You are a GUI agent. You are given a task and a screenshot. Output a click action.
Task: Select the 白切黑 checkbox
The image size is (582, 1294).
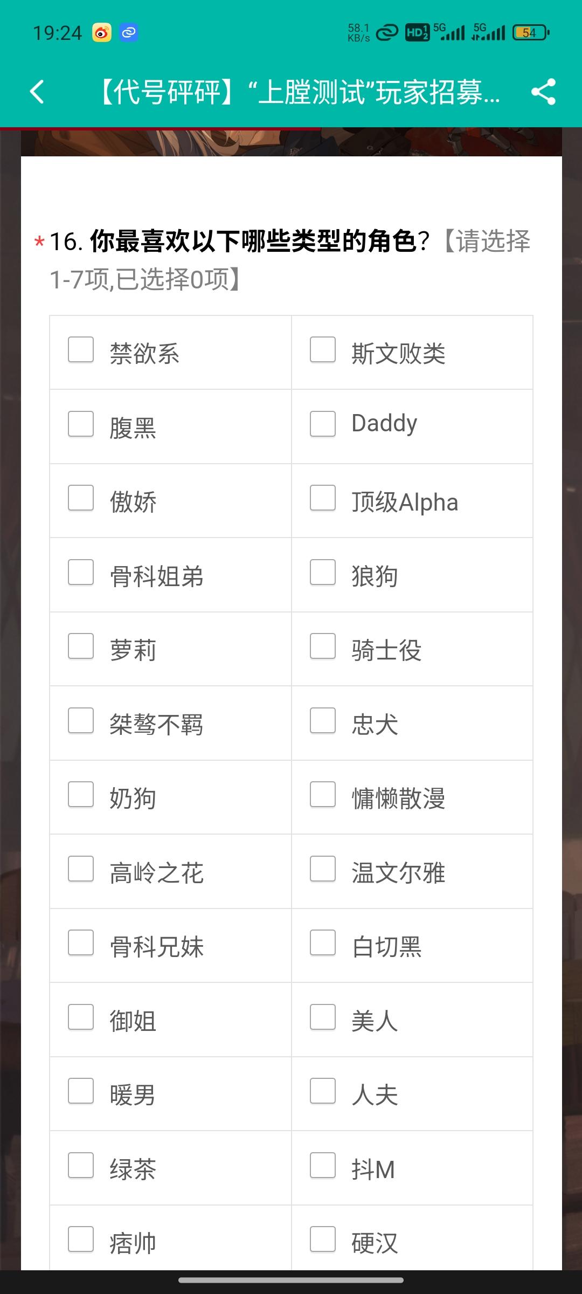(x=323, y=942)
